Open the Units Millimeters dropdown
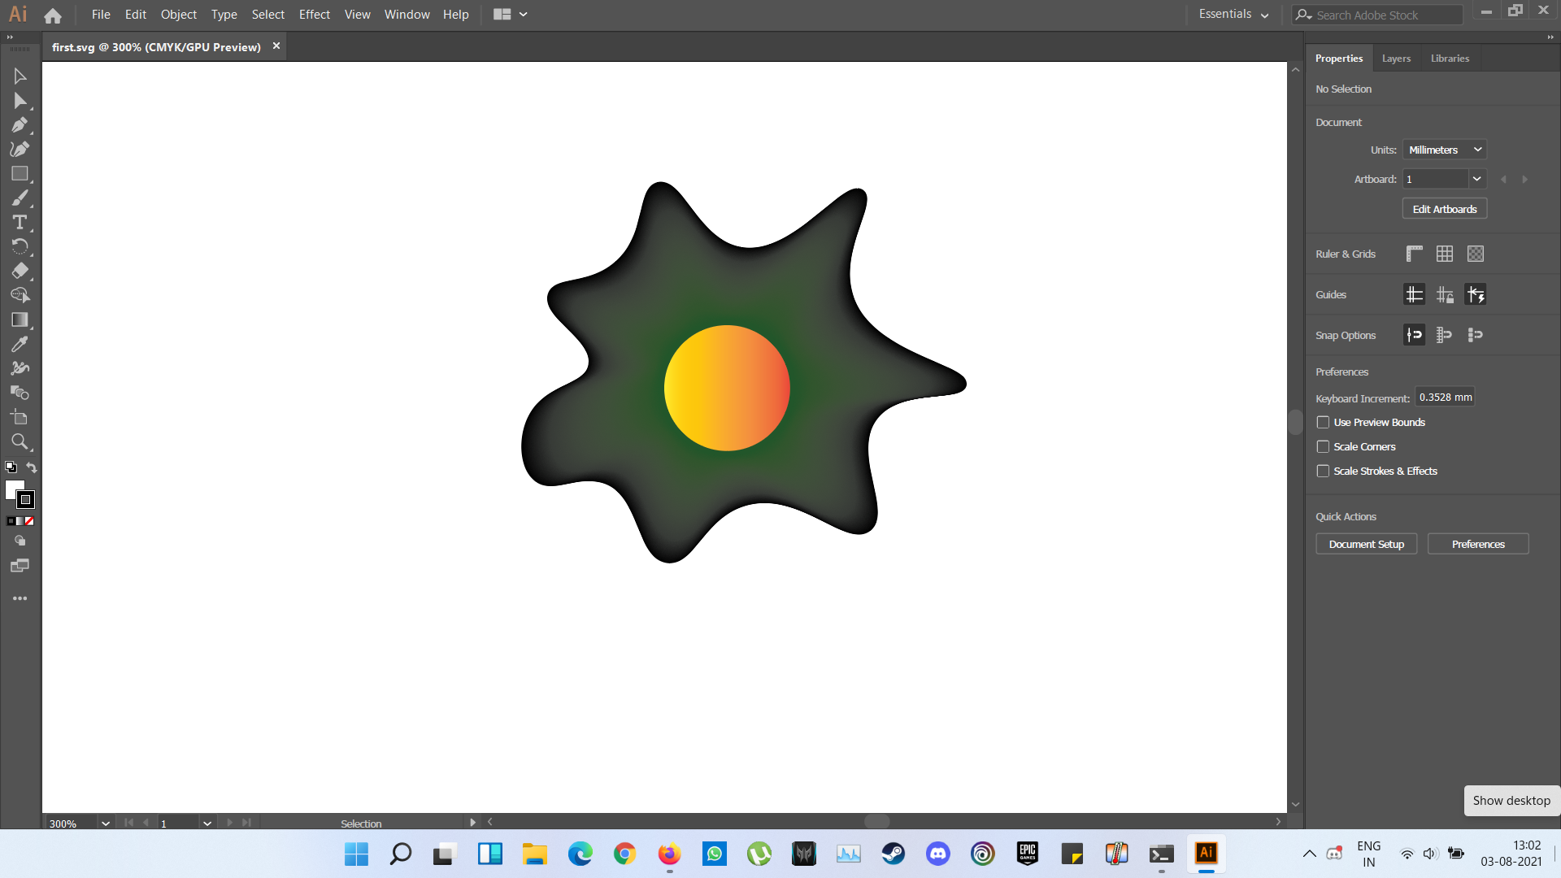The height and width of the screenshot is (878, 1561). [x=1444, y=150]
